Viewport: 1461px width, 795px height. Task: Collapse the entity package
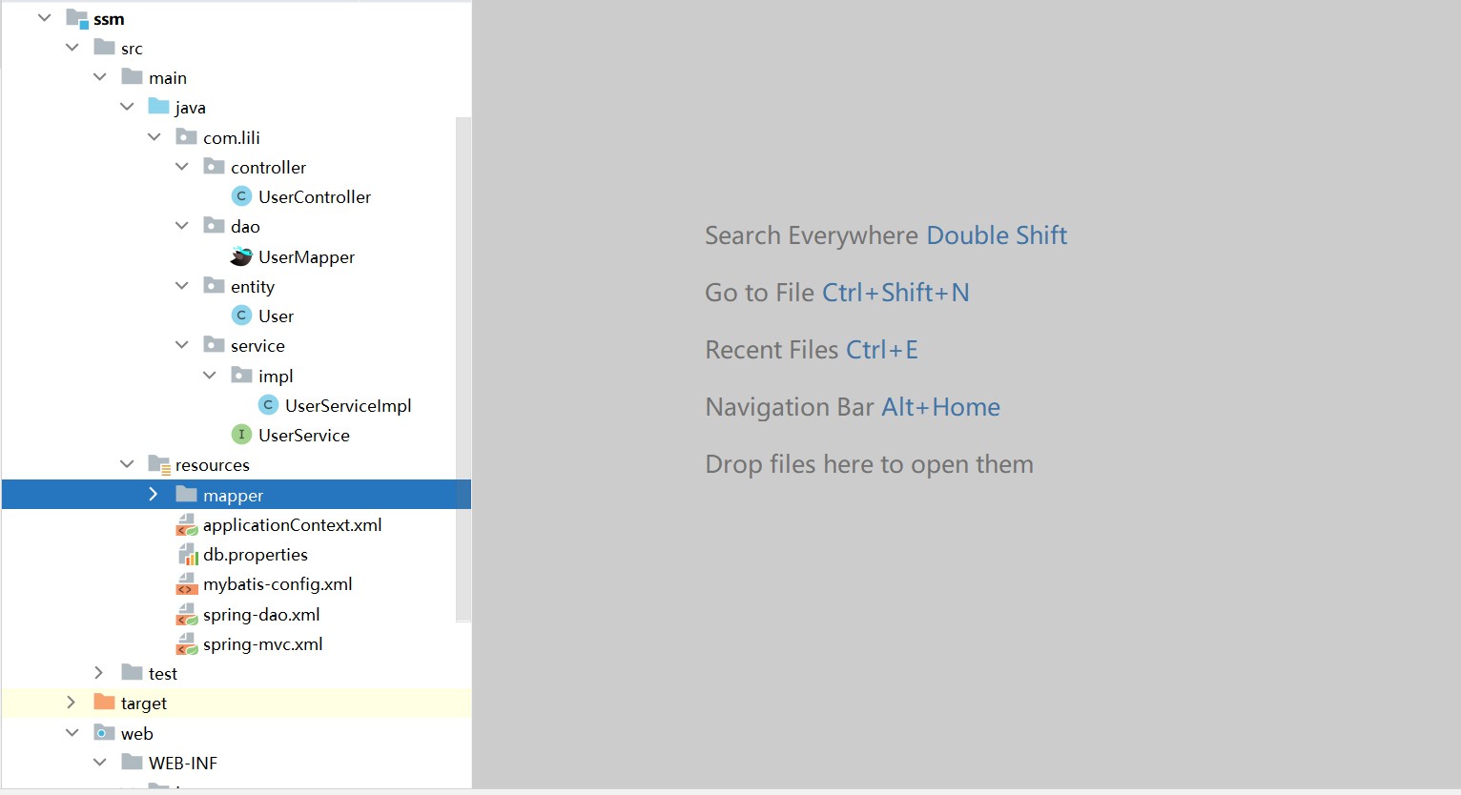(181, 286)
